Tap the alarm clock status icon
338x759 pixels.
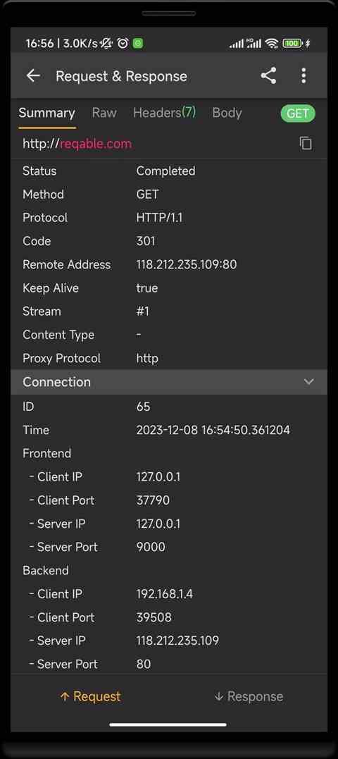tap(123, 44)
